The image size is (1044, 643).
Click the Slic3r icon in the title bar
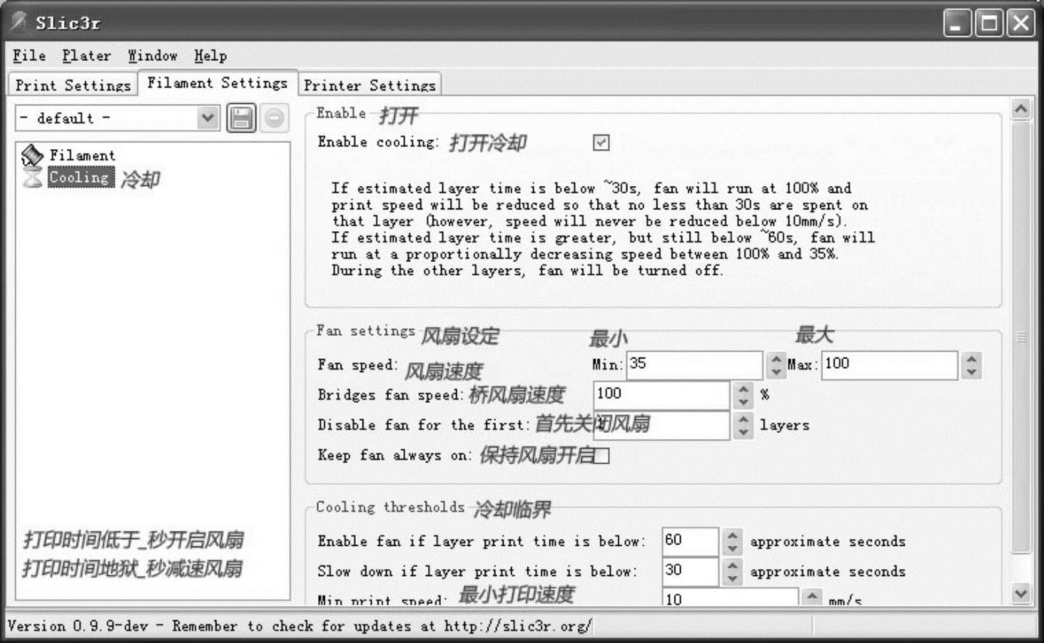point(21,22)
